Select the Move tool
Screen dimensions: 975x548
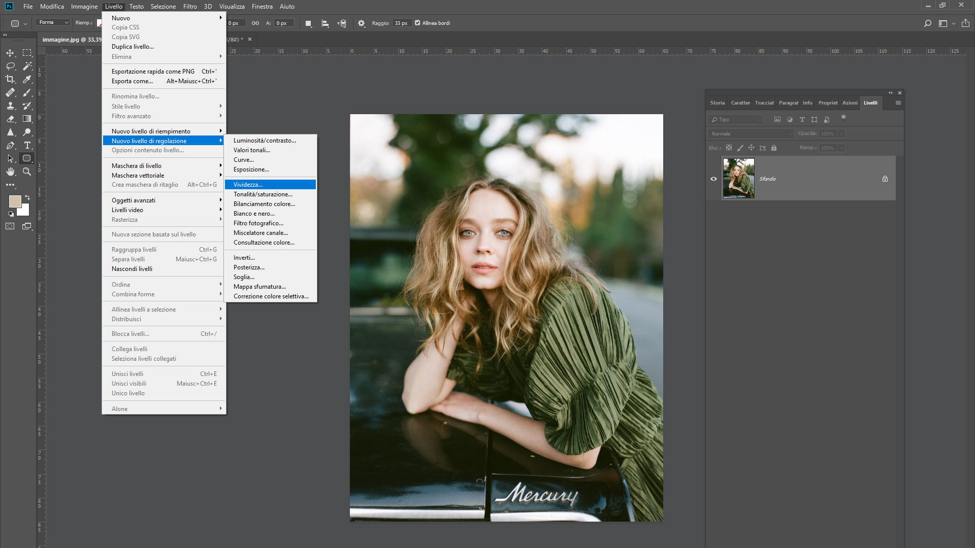(10, 53)
